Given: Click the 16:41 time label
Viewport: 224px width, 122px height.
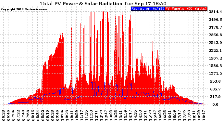Looking at the screenshot, I should pos(169,115).
